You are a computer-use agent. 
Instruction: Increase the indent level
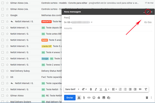[x=135, y=89]
